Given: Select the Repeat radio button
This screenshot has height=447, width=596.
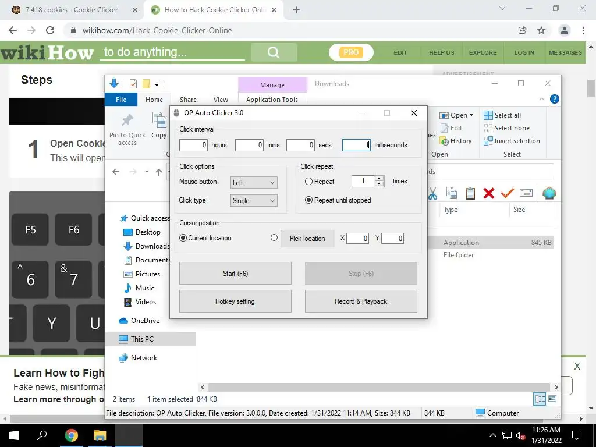Looking at the screenshot, I should tap(308, 182).
